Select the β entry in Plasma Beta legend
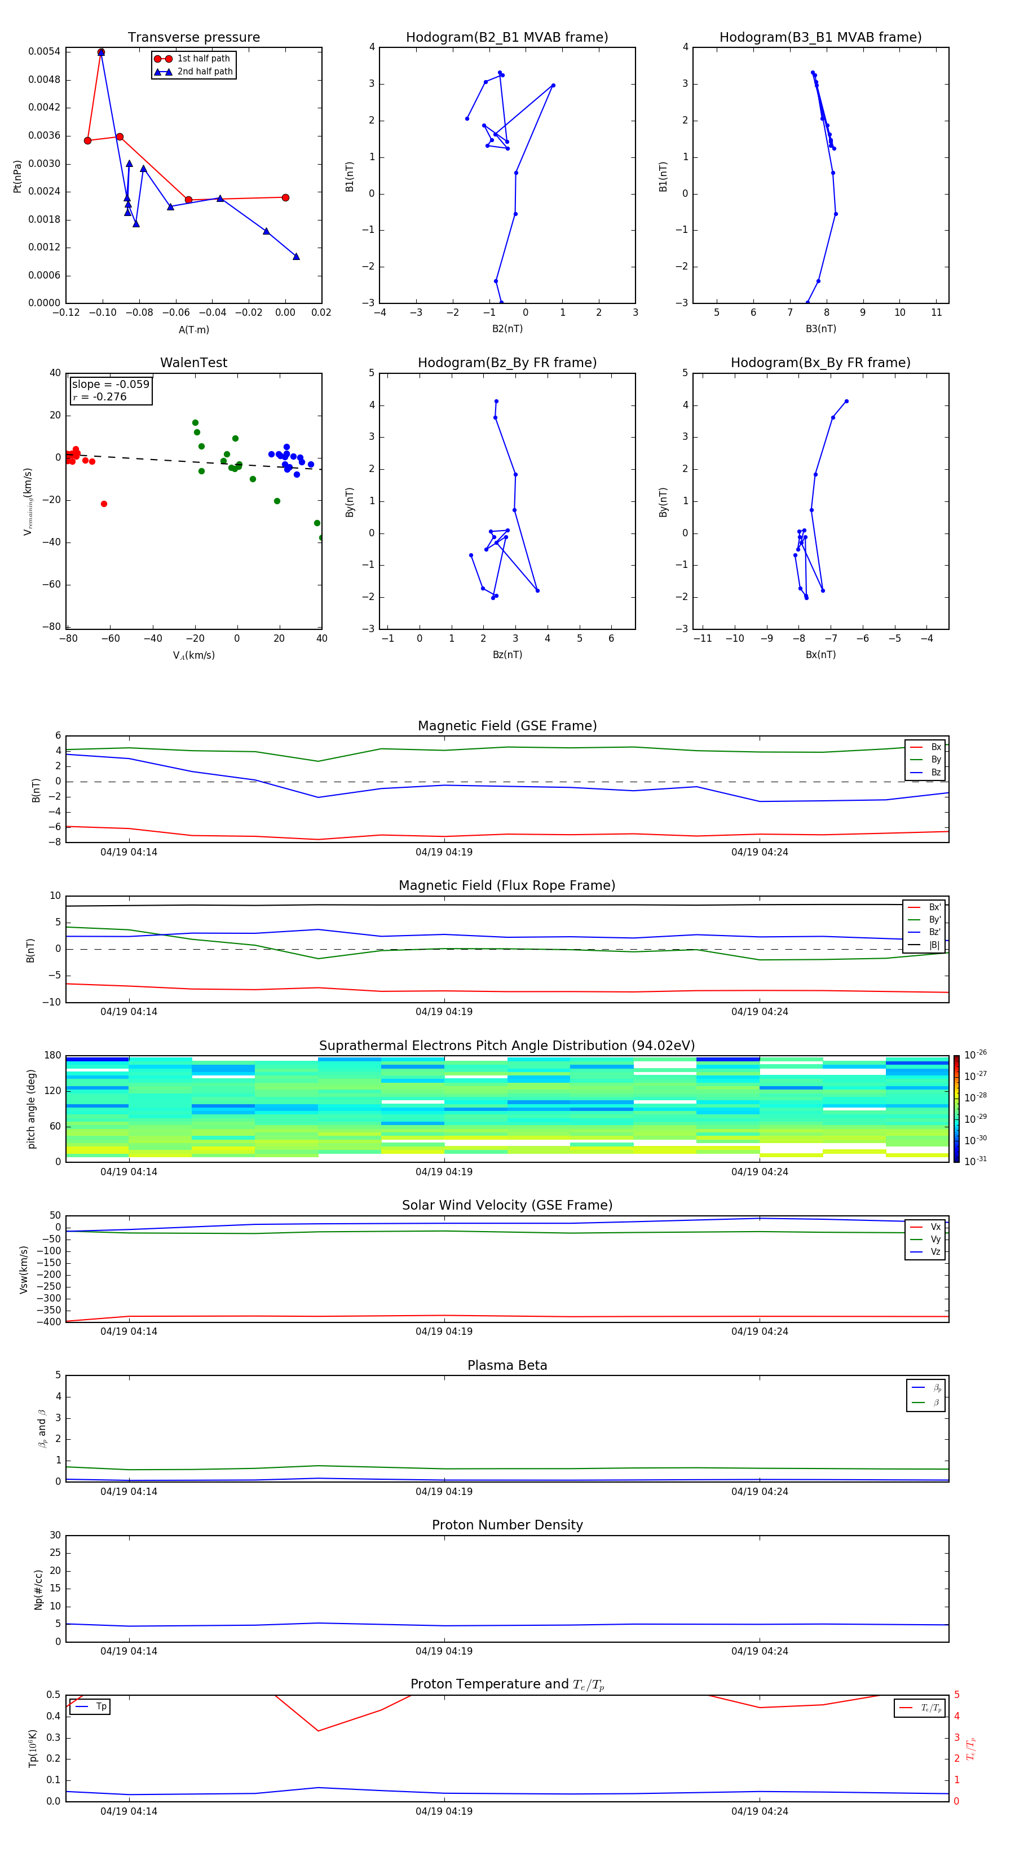 click(926, 1403)
